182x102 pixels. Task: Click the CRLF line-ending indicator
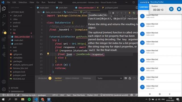(x=62, y=95)
